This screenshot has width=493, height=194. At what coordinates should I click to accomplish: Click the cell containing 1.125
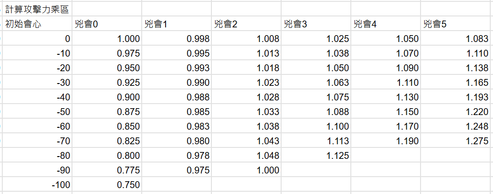(316, 156)
